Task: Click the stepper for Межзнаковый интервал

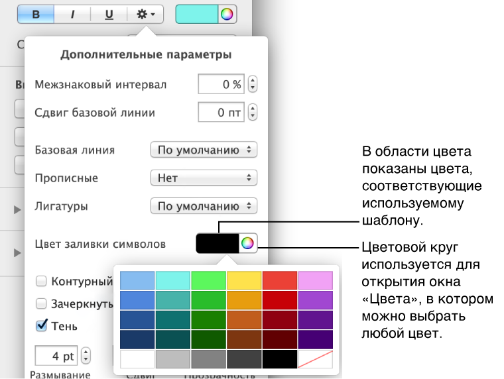Action: 252,84
